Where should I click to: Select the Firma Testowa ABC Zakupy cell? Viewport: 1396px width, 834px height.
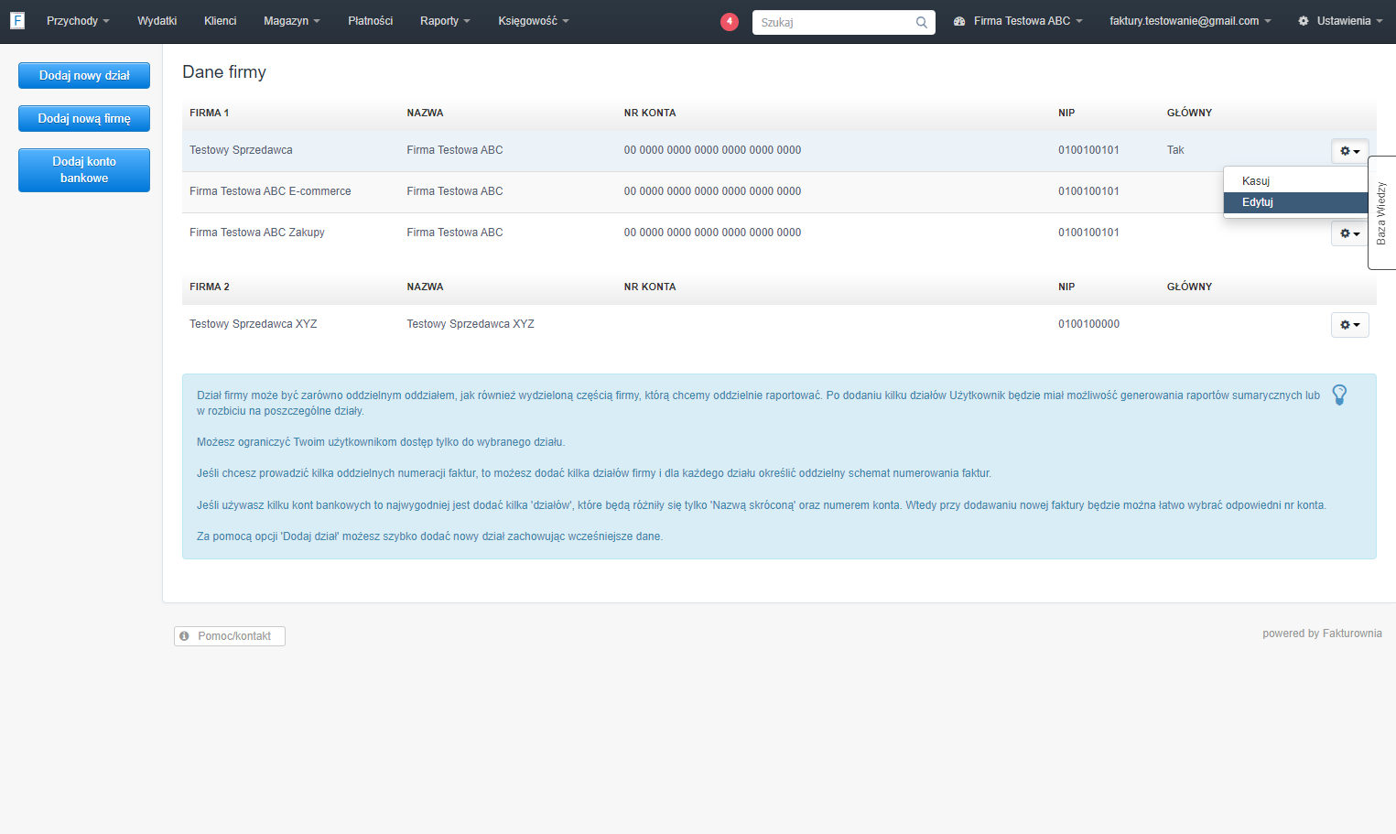pyautogui.click(x=257, y=233)
